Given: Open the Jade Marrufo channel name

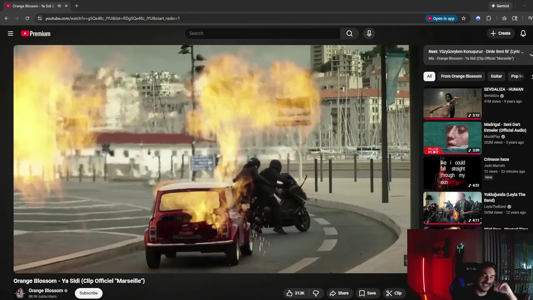Looking at the screenshot, I should coord(494,165).
